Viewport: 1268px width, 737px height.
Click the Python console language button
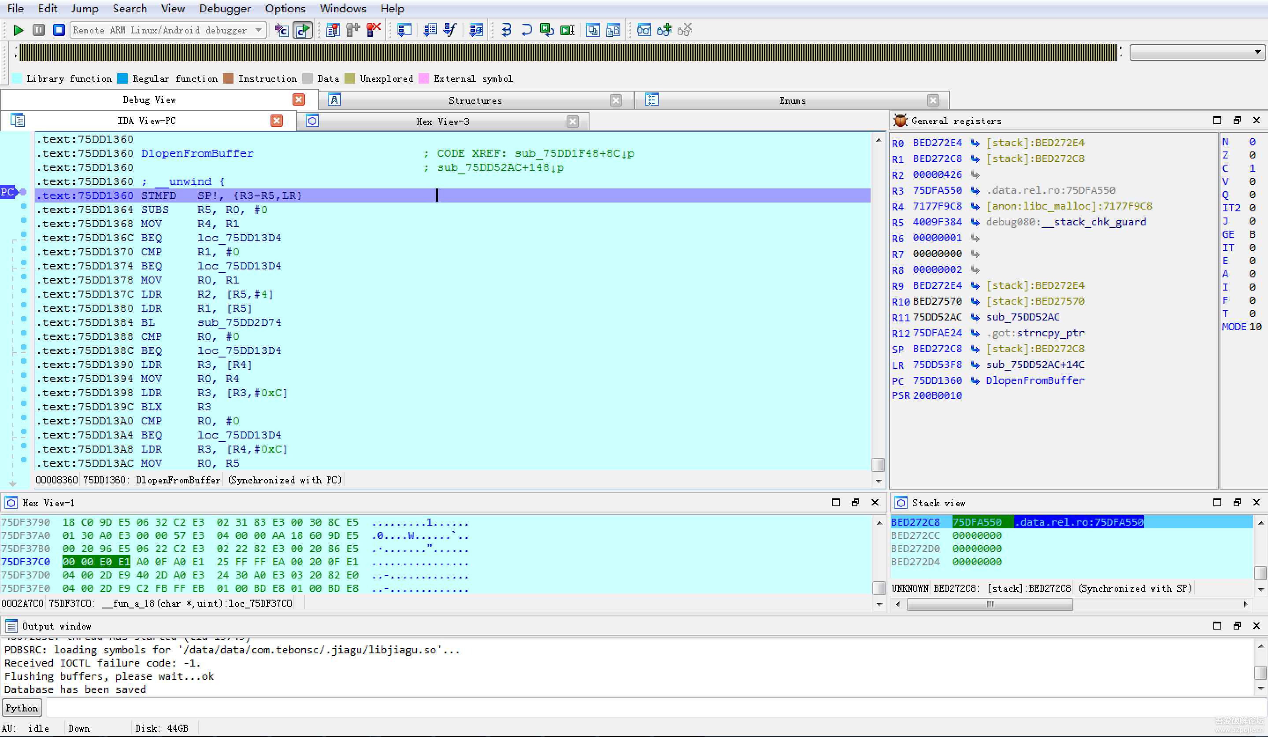22,708
